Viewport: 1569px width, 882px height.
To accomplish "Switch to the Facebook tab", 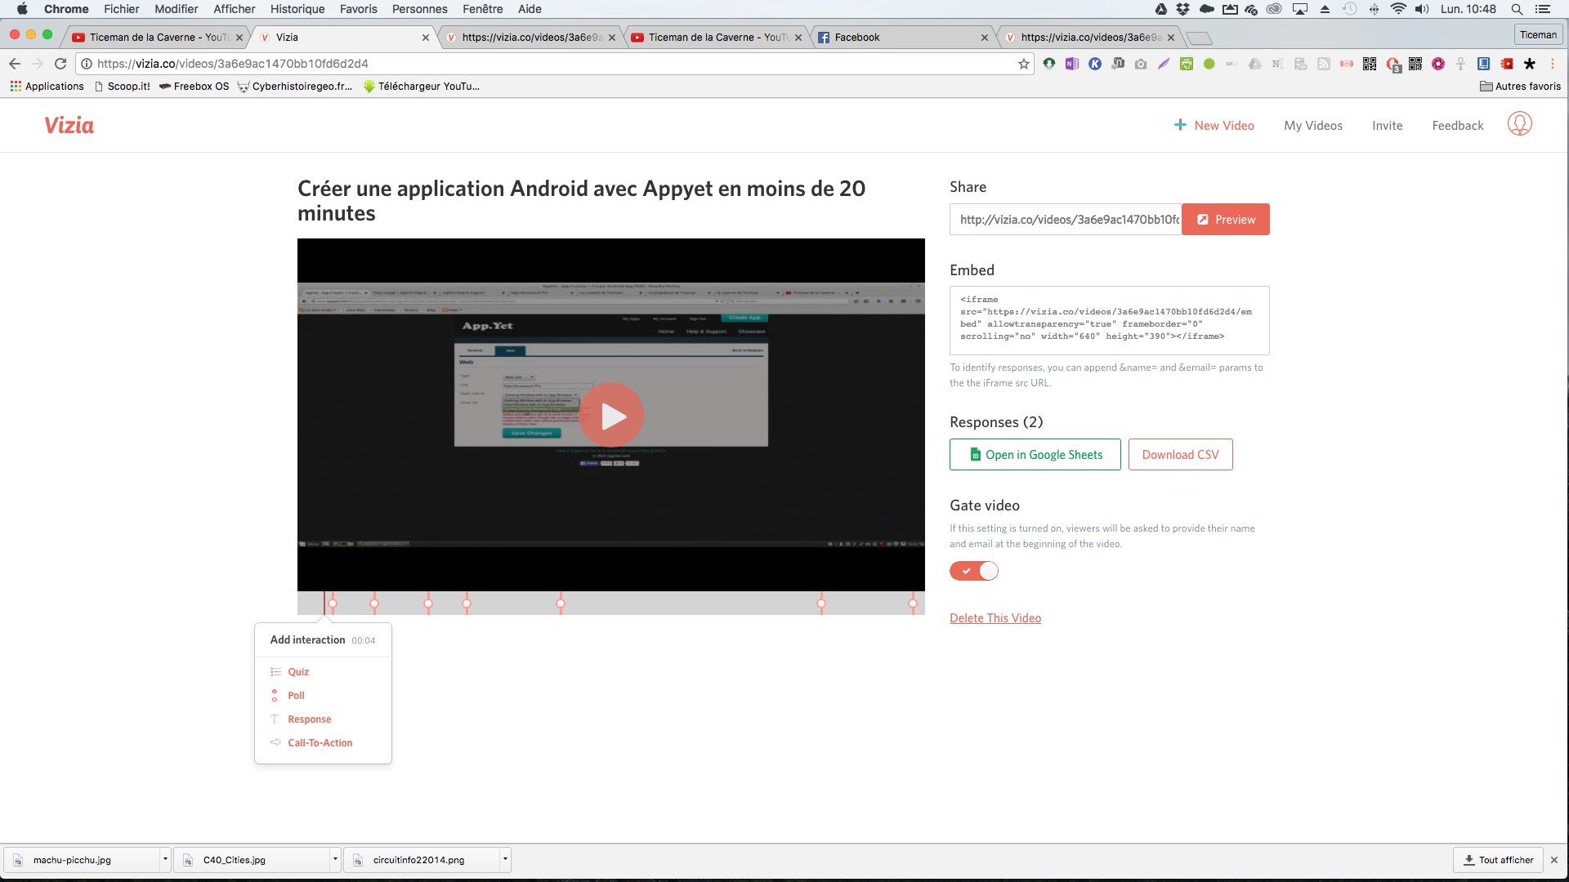I will coord(903,37).
